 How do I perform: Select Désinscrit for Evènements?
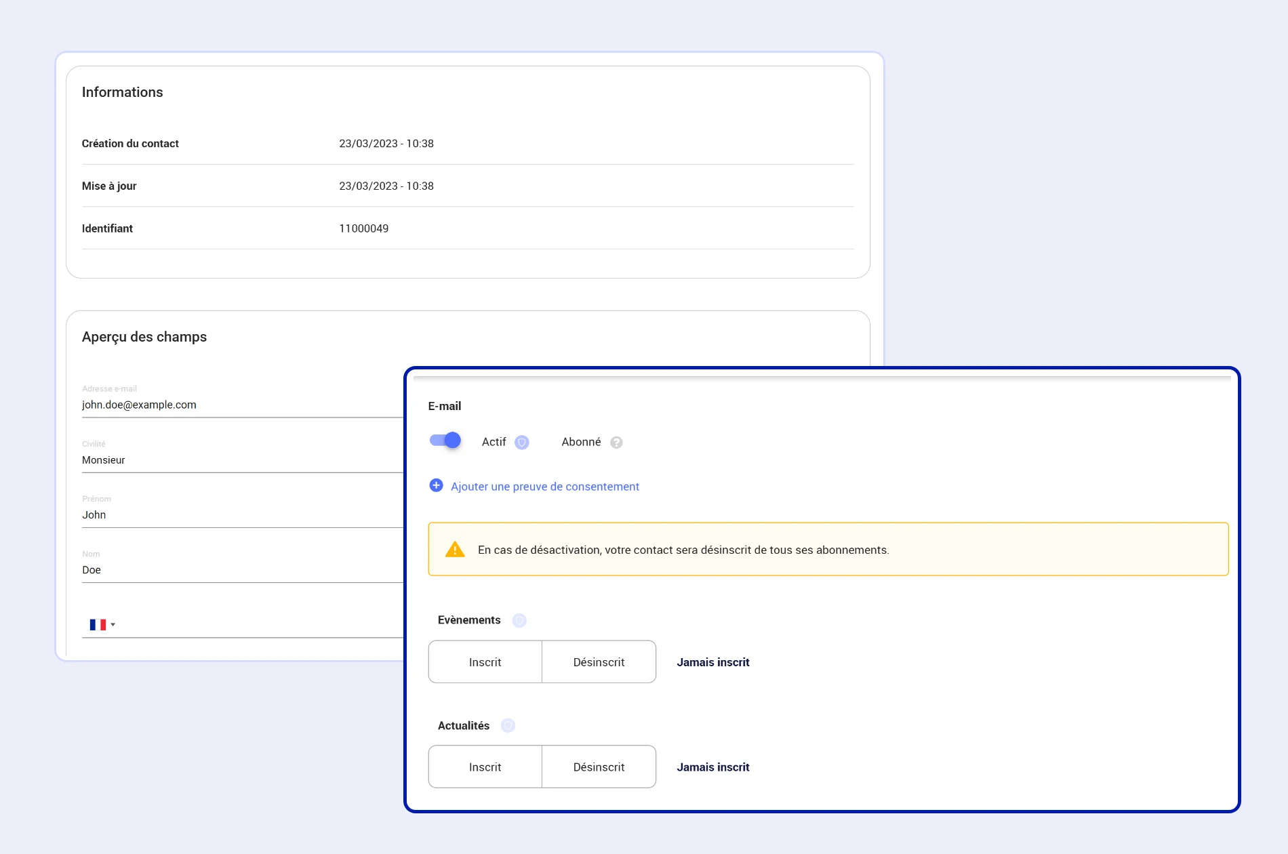point(599,662)
